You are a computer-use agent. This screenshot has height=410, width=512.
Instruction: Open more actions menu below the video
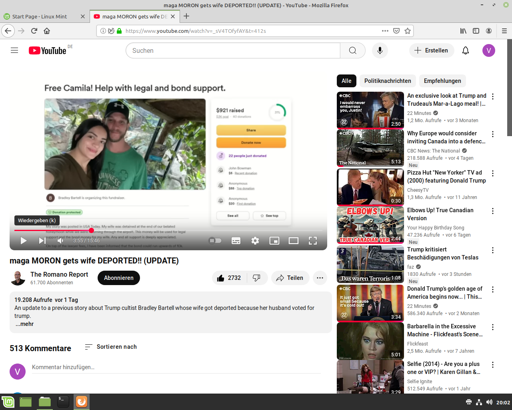tap(320, 278)
